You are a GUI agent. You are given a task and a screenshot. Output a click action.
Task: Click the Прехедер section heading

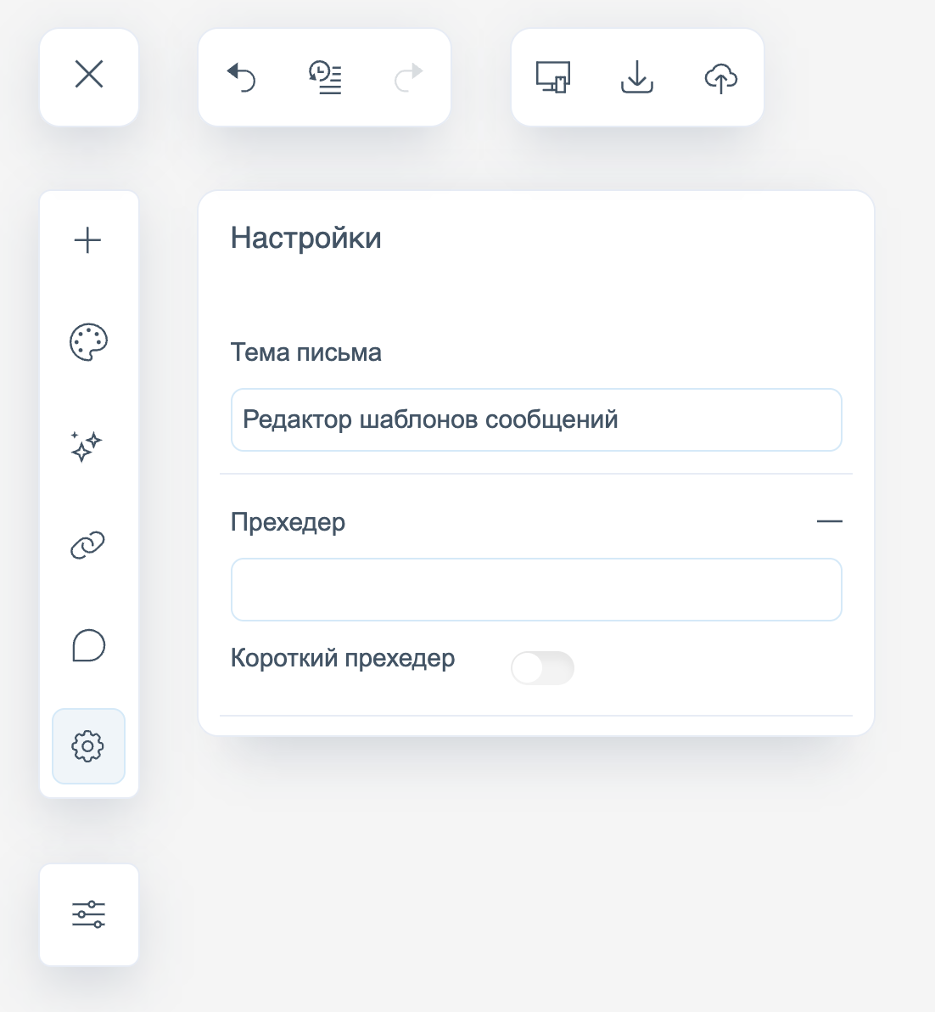coord(288,522)
